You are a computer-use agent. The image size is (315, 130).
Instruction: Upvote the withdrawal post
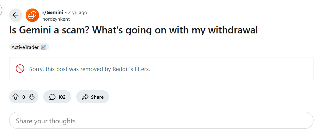pos(16,97)
